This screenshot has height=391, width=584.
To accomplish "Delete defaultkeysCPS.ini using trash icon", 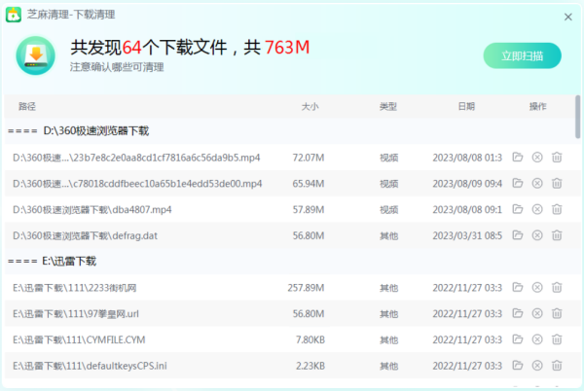I will (x=557, y=366).
